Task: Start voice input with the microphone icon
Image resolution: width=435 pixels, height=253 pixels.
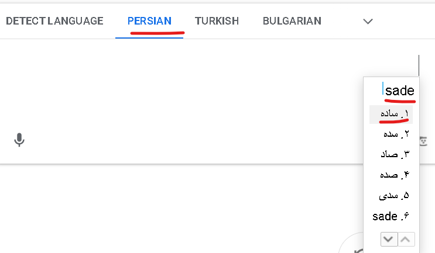Action: (x=19, y=140)
